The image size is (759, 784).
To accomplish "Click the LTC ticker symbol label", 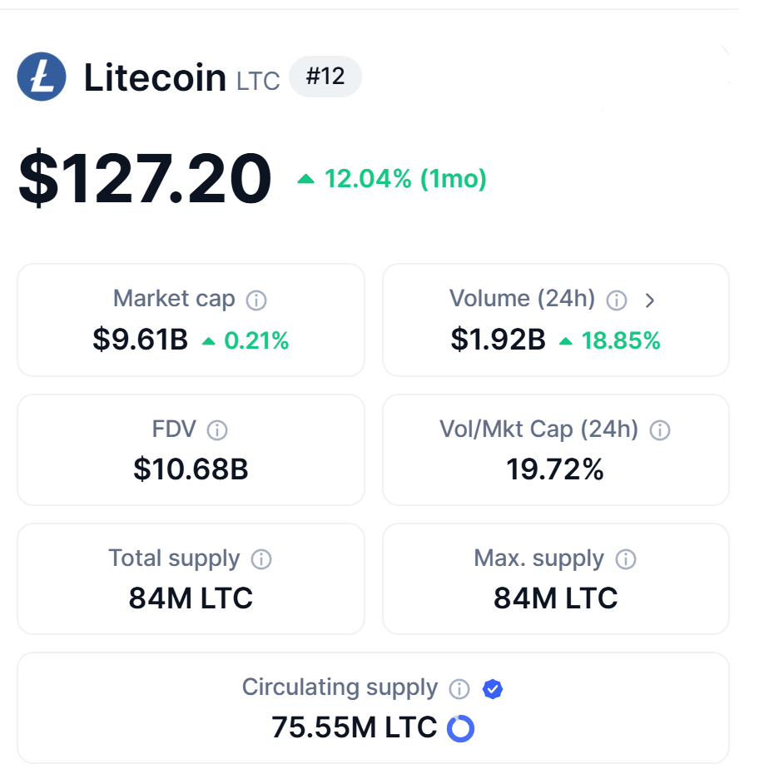I will coord(258,82).
